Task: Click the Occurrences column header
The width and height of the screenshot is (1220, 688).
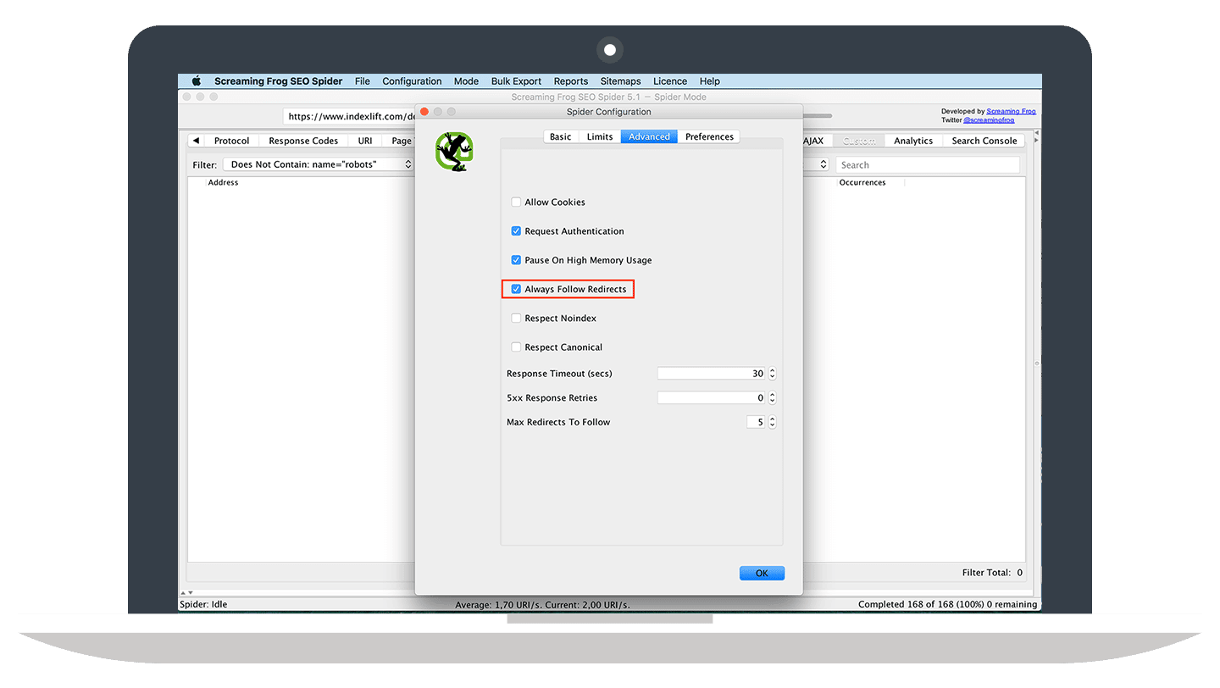Action: (x=862, y=182)
